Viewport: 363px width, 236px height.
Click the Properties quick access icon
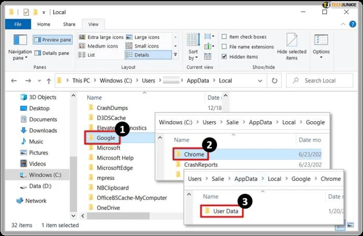(26, 12)
